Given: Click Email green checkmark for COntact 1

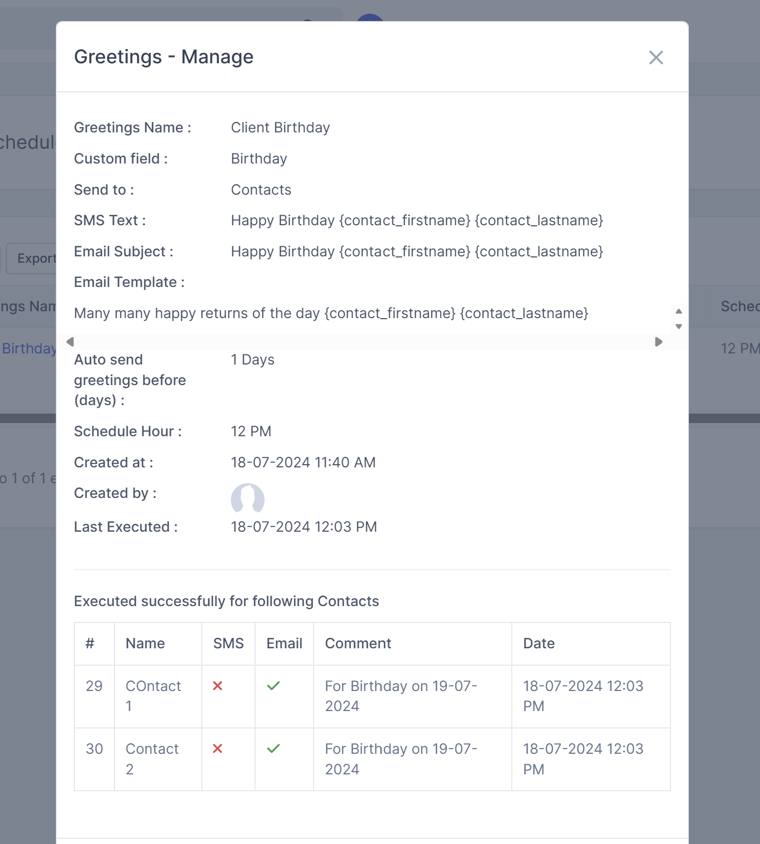Looking at the screenshot, I should 274,686.
